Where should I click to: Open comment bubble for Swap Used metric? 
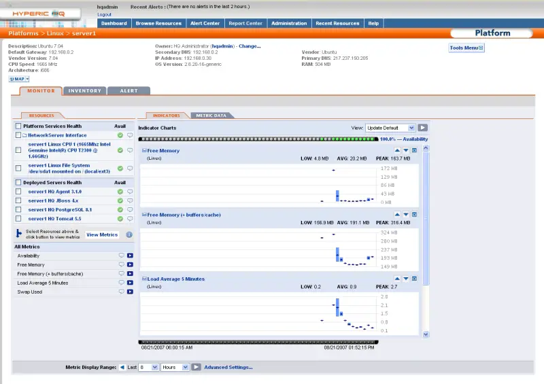coord(122,292)
